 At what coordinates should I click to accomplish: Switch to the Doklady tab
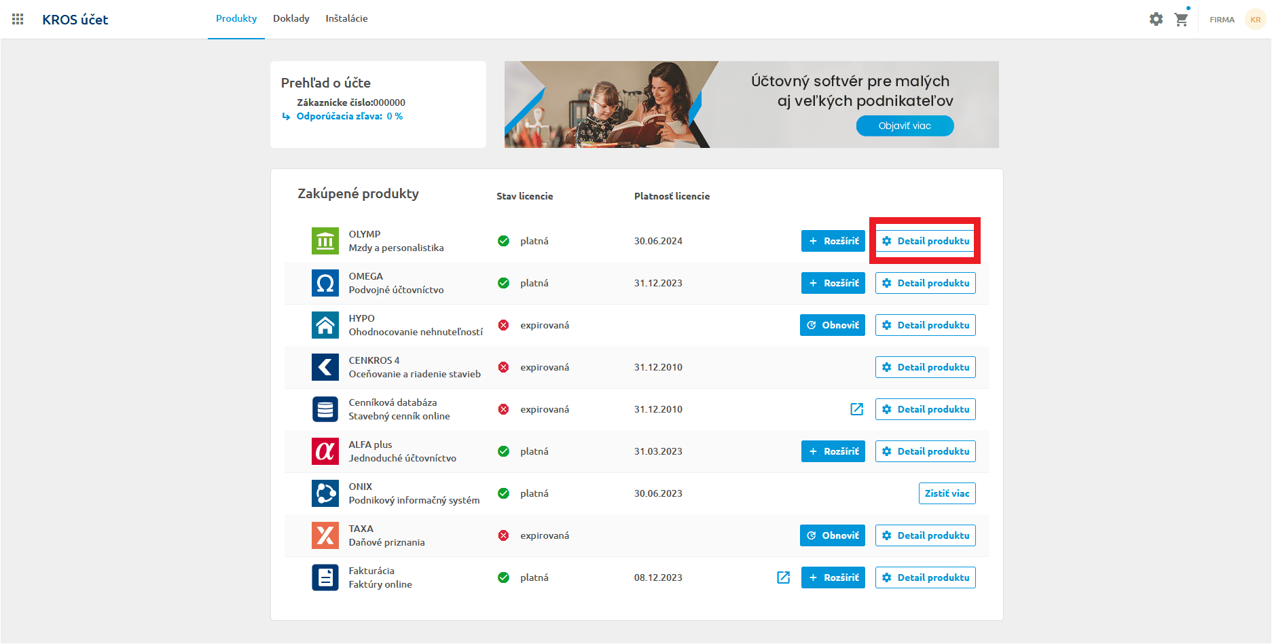tap(291, 18)
